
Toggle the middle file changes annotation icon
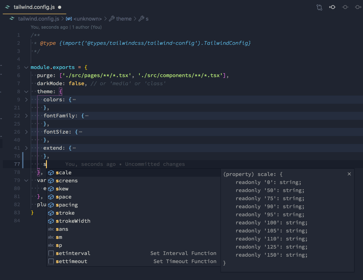tap(345, 7)
